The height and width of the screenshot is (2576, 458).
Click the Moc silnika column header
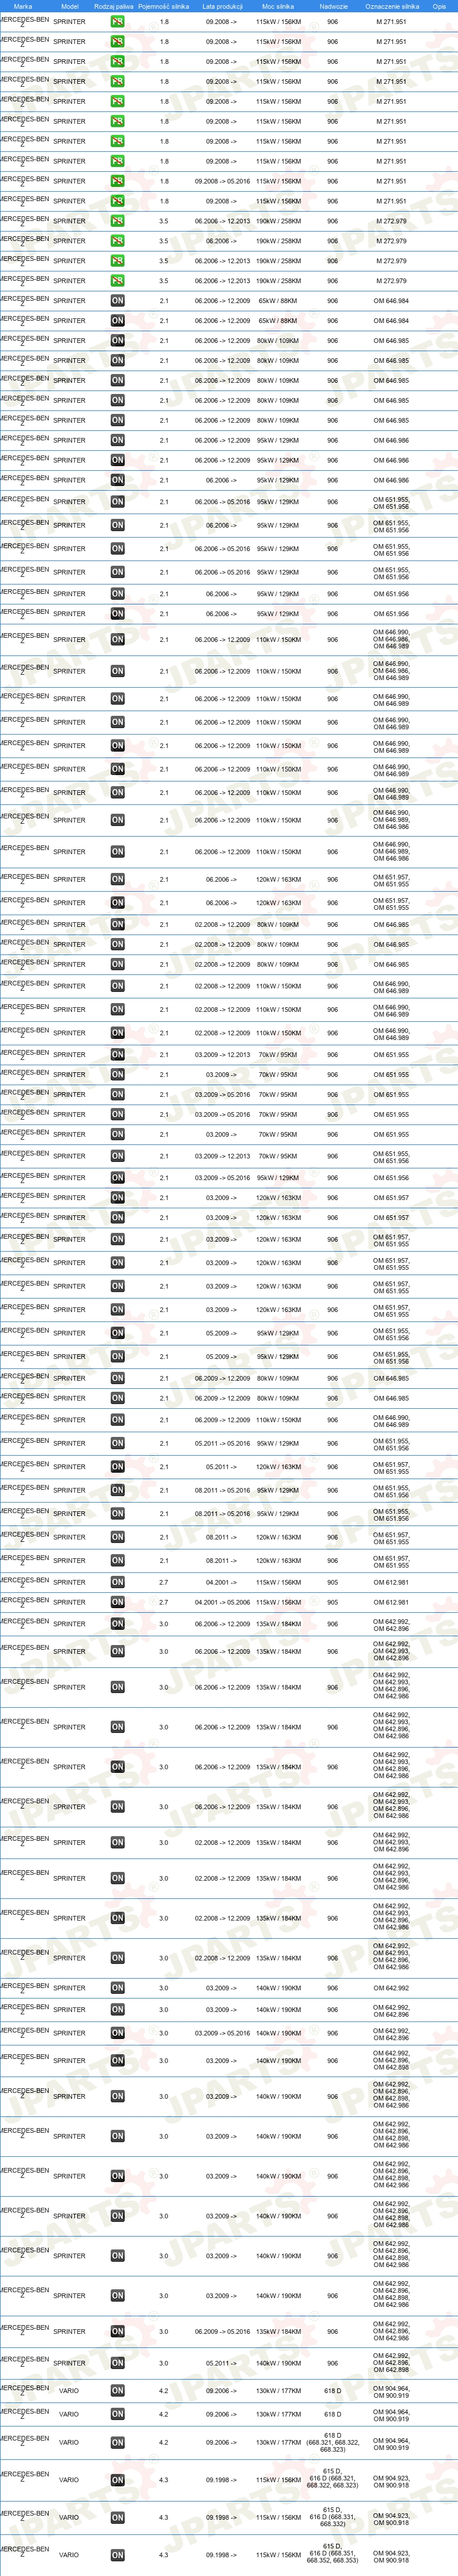pyautogui.click(x=278, y=6)
